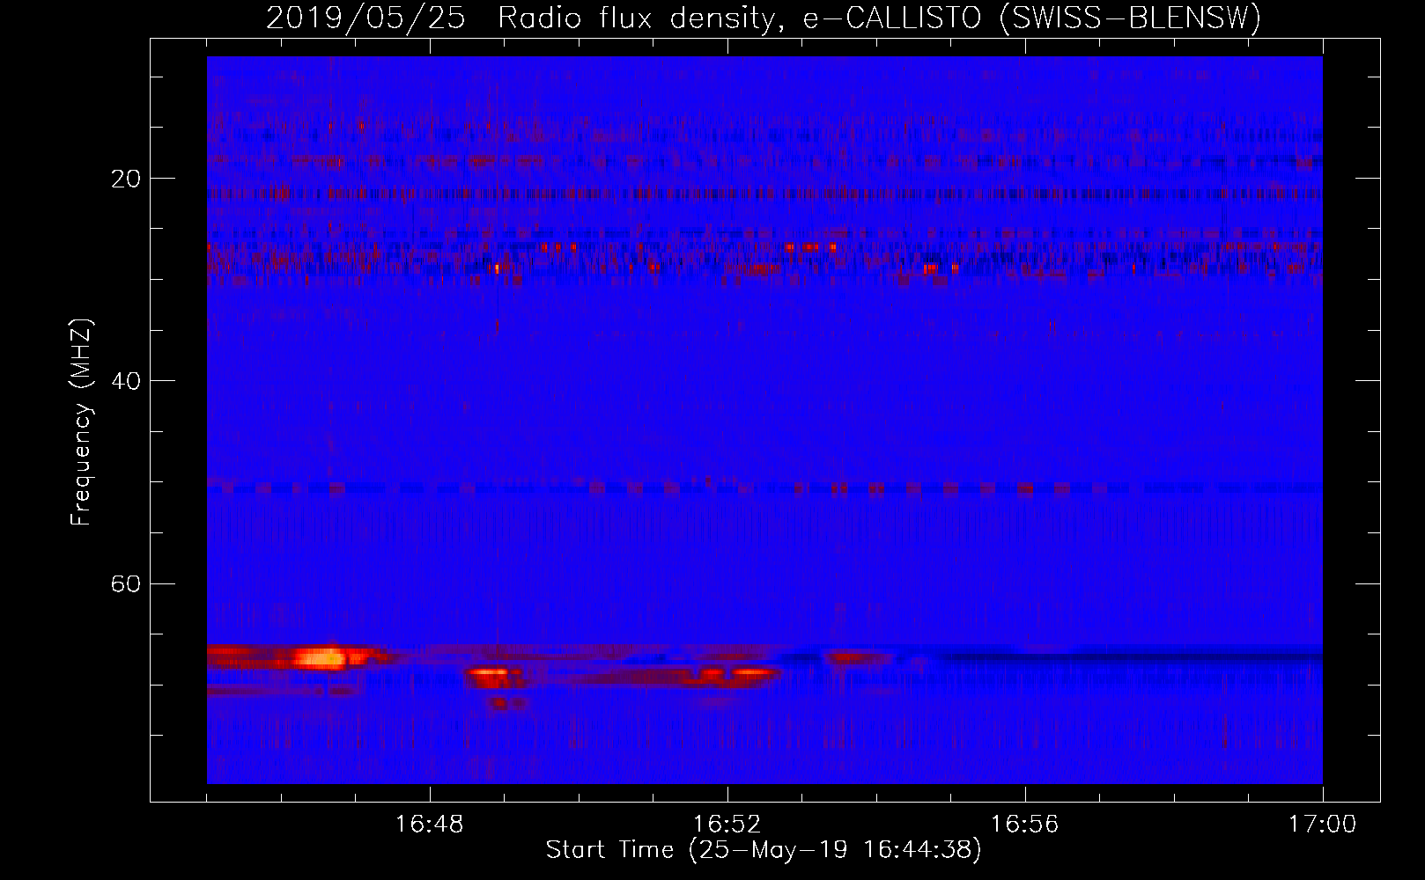Click the 16:56 time tick label
Image resolution: width=1425 pixels, height=880 pixels.
1024,824
